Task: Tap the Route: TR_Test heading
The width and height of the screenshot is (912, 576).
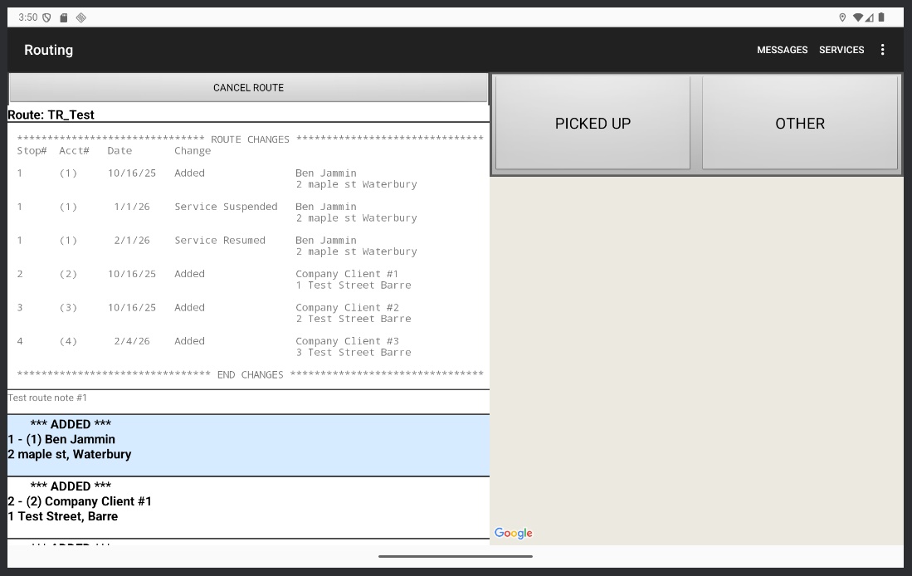Action: [x=51, y=115]
